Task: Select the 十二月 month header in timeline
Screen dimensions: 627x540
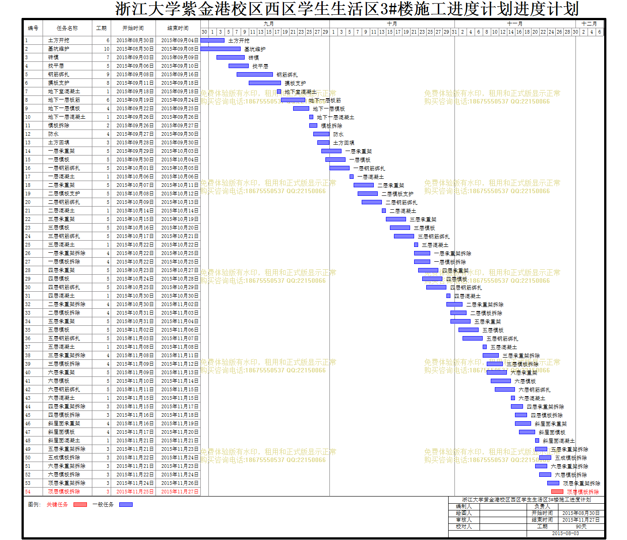Action: click(589, 24)
